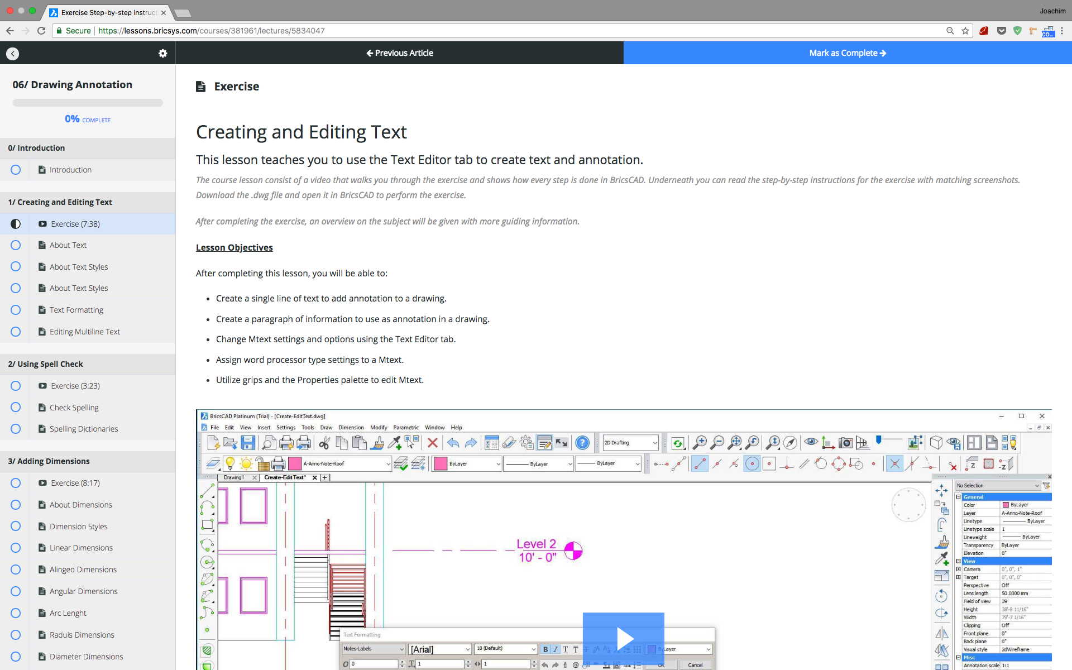Image resolution: width=1072 pixels, height=670 pixels.
Task: Click the BricsCAD redo arrow icon
Action: pos(471,443)
